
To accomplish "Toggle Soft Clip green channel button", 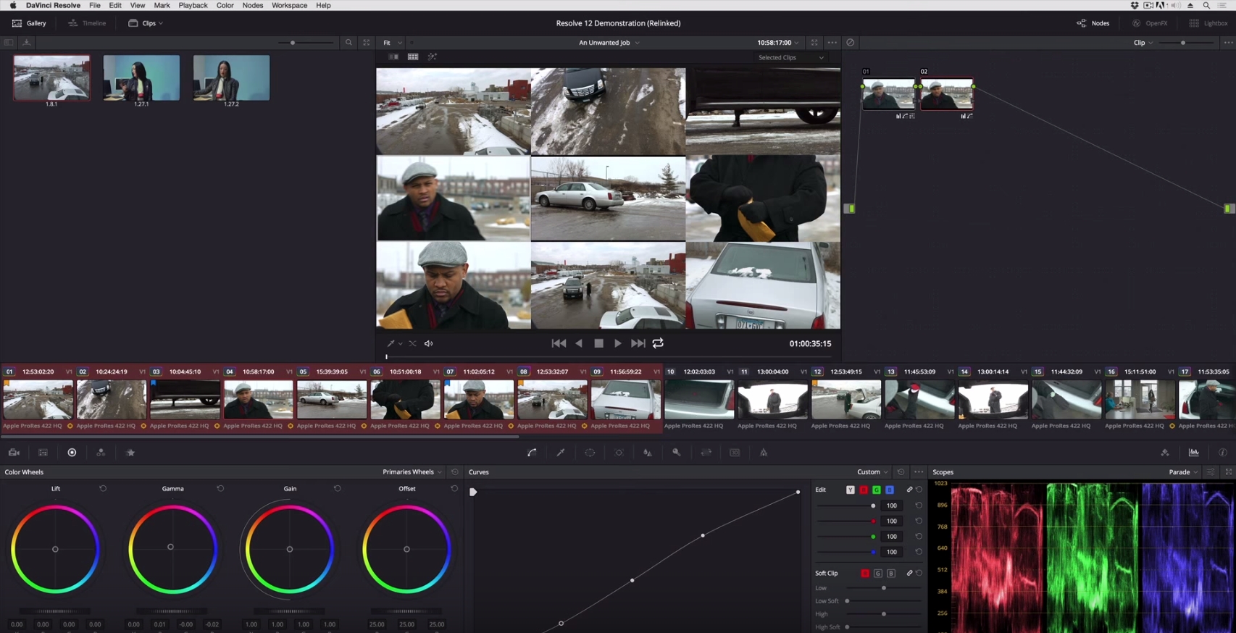I will click(878, 574).
